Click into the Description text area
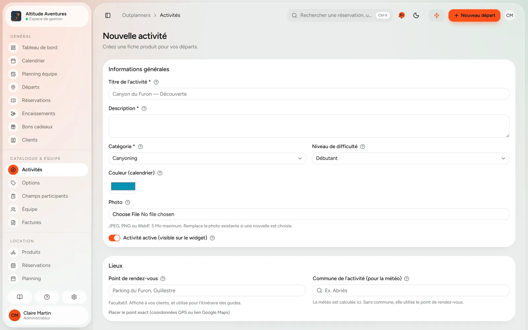528x330 pixels. [309, 126]
